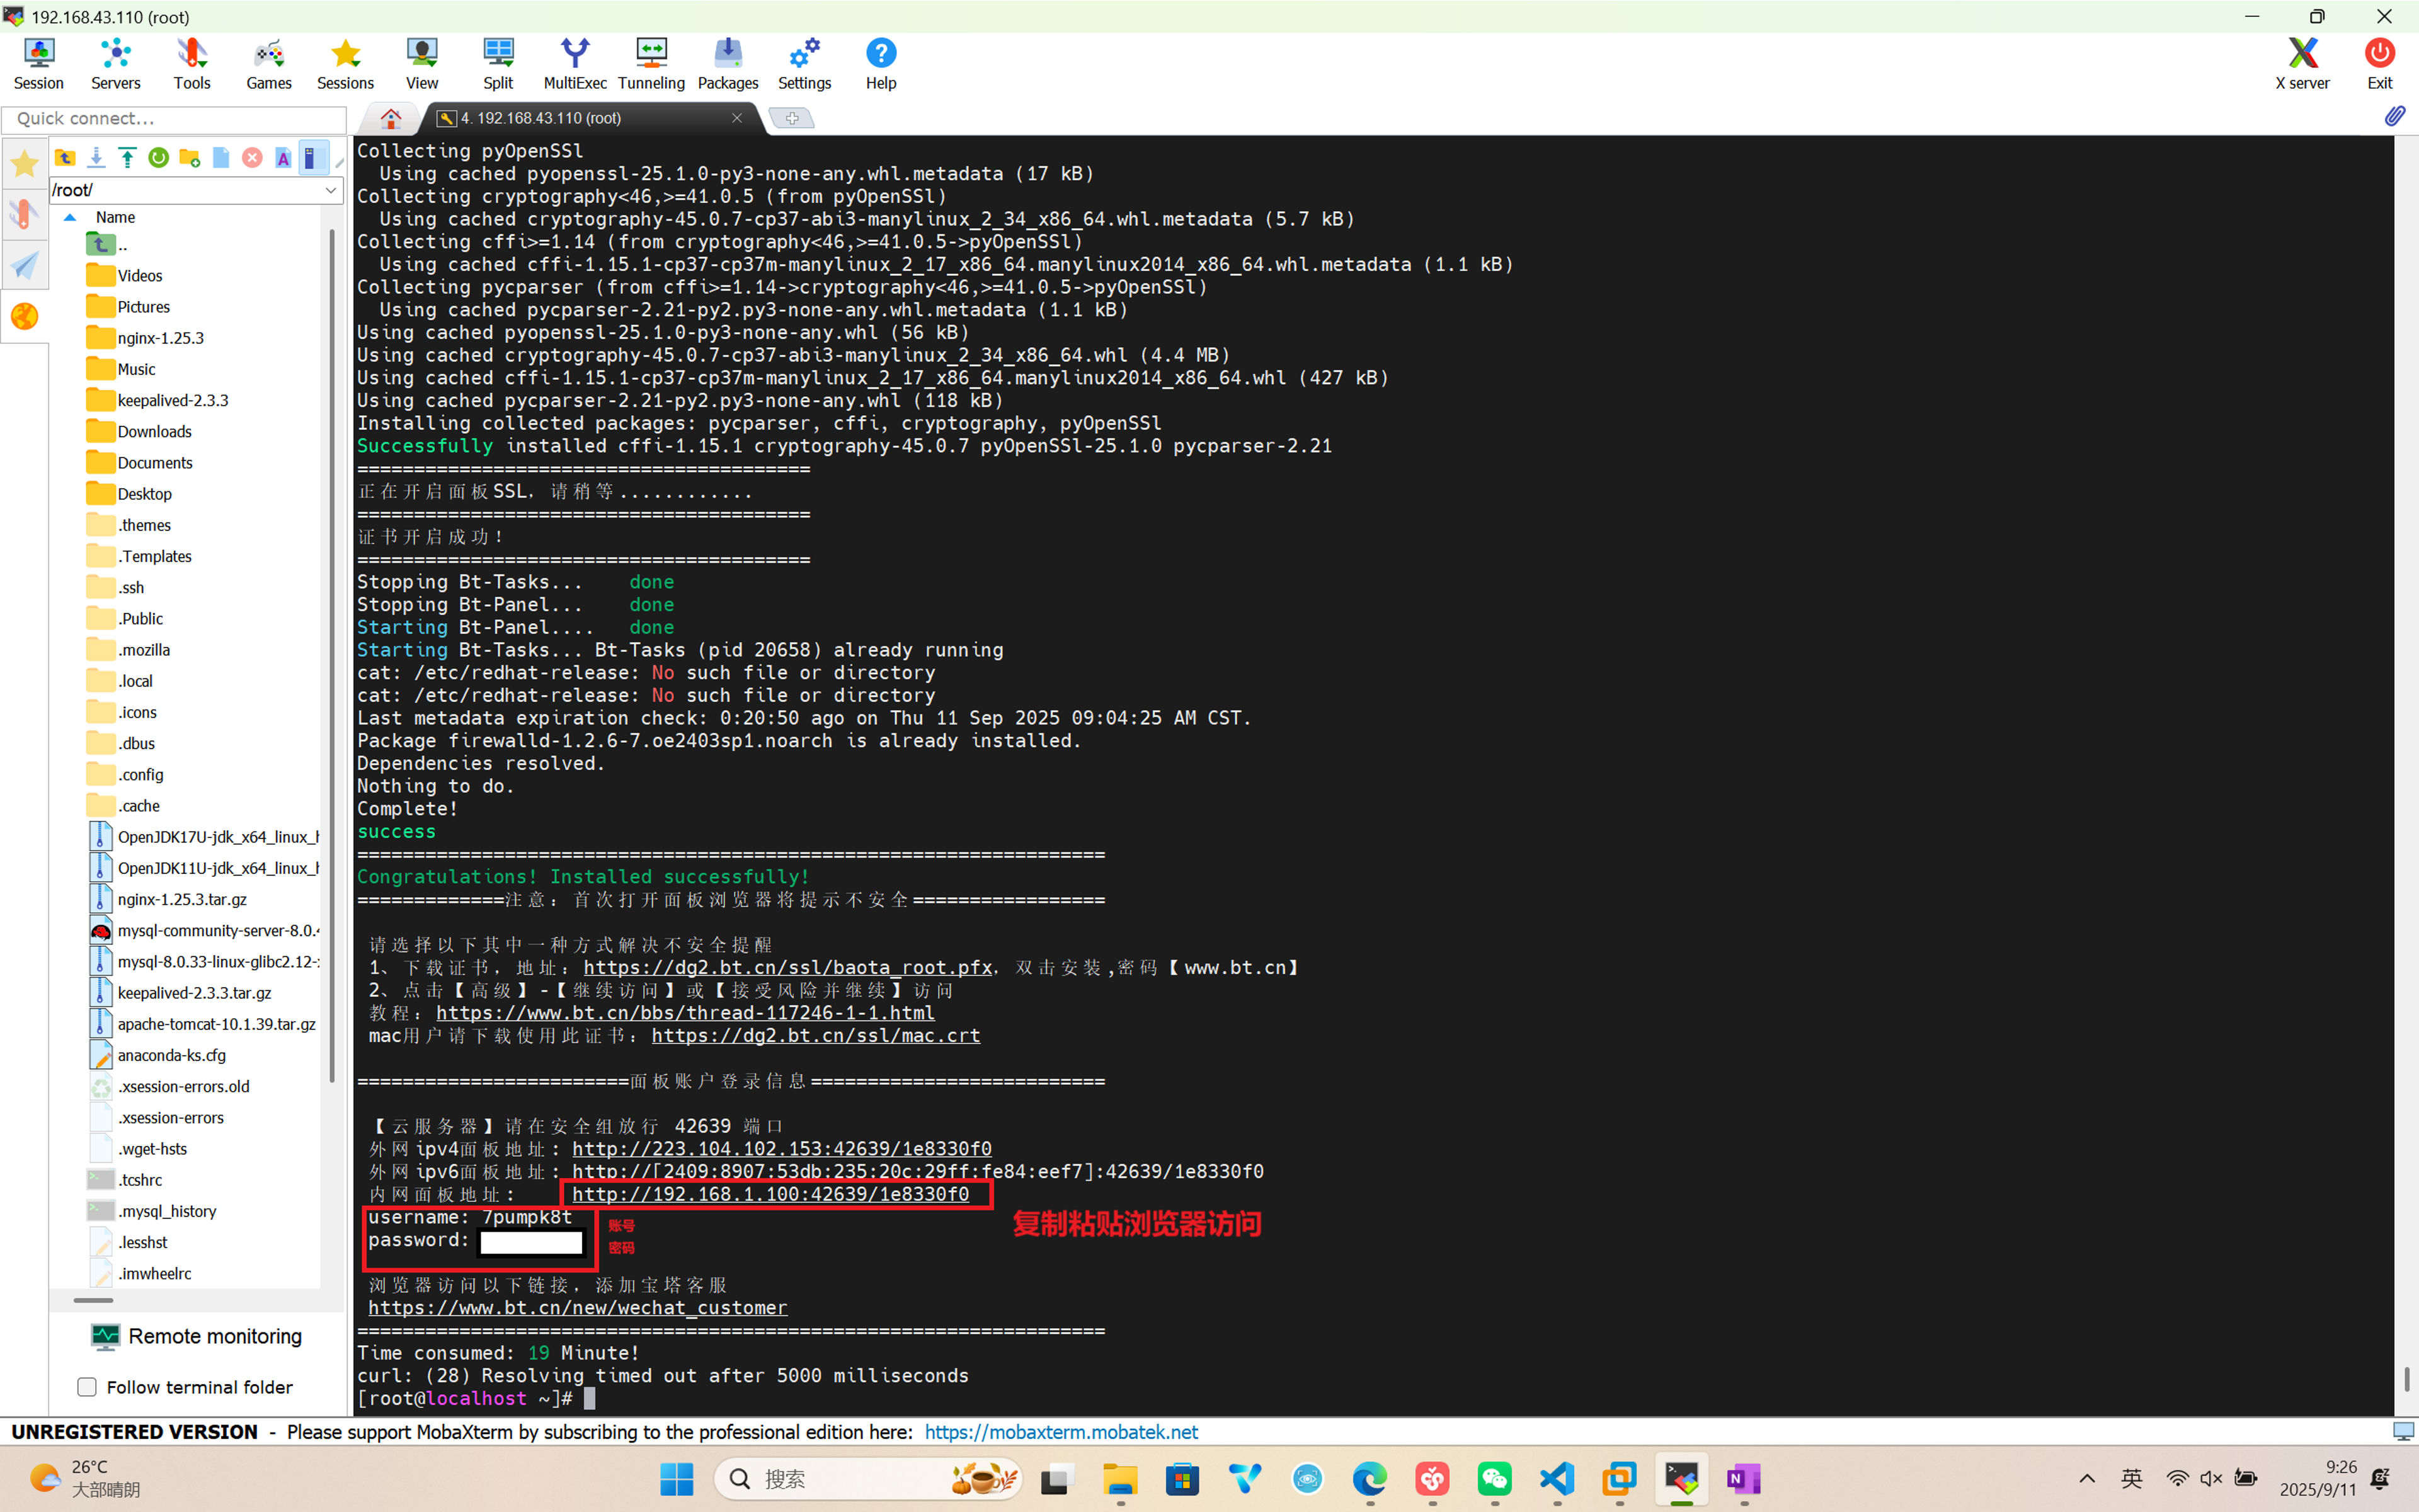
Task: Create a new folder in the SFTP browser
Action: click(190, 157)
